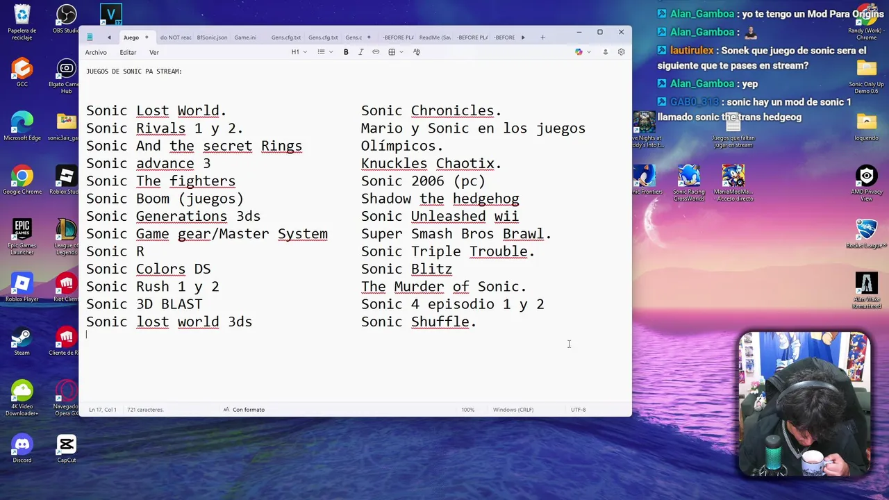The width and height of the screenshot is (889, 500).
Task: Open the Epic Games Launcher icon
Action: (22, 236)
